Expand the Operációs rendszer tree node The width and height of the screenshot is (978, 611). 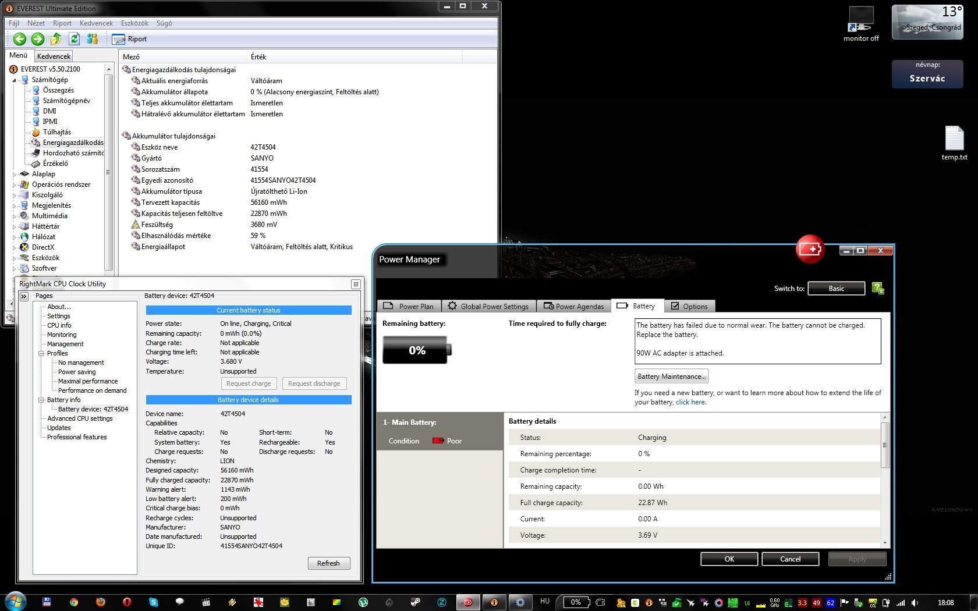click(15, 184)
